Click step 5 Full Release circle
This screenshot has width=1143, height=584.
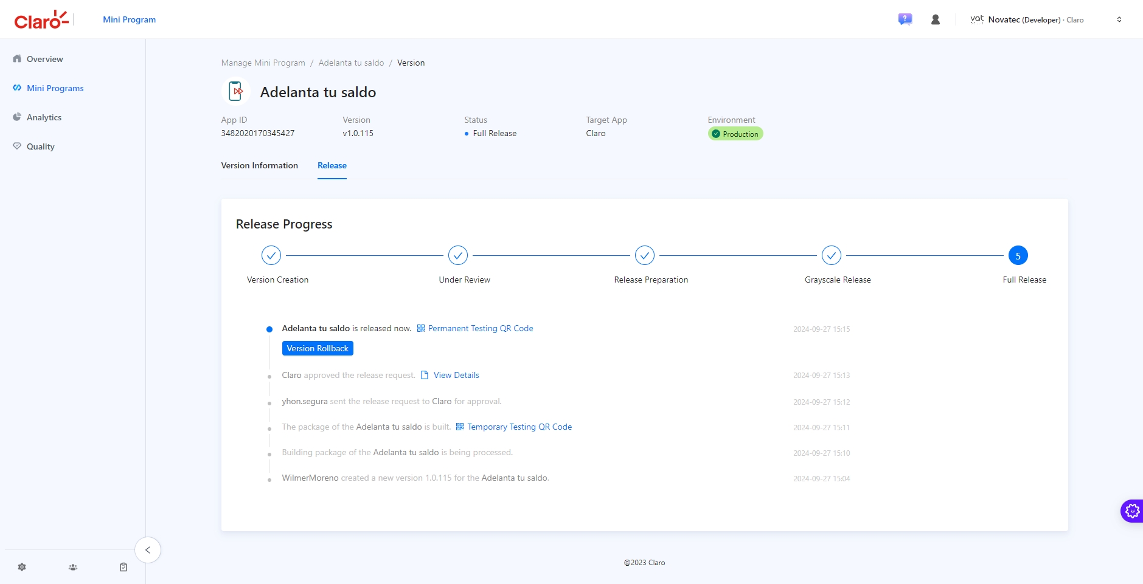click(1018, 256)
